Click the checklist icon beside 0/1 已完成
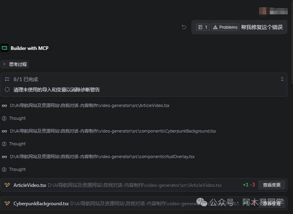The width and height of the screenshot is (293, 214). click(7, 79)
